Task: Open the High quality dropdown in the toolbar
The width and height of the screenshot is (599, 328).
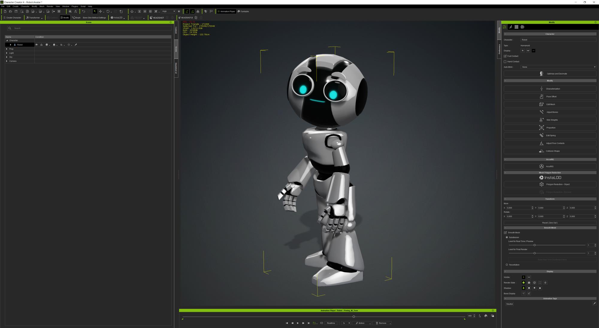Action: tap(168, 11)
